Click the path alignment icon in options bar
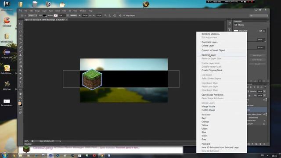Screen dimensions: 281x158 [x=110, y=16]
